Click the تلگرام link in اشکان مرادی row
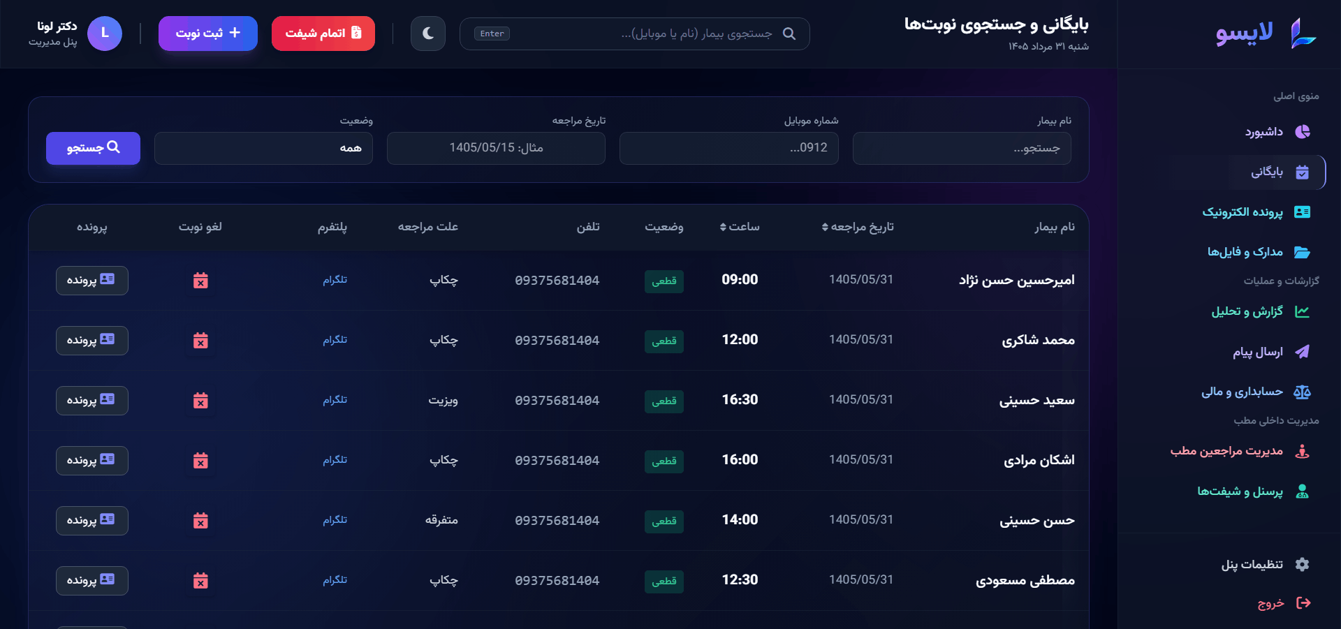 tap(335, 460)
